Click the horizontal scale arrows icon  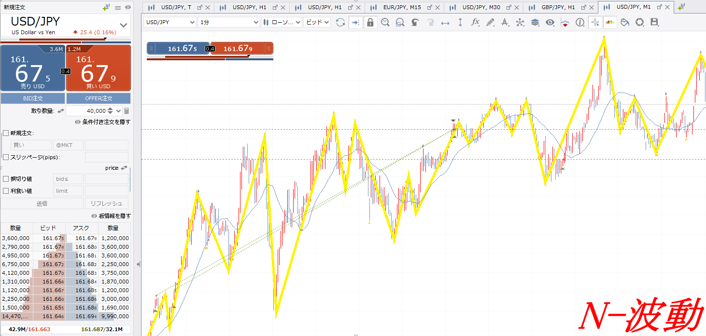click(x=445, y=23)
